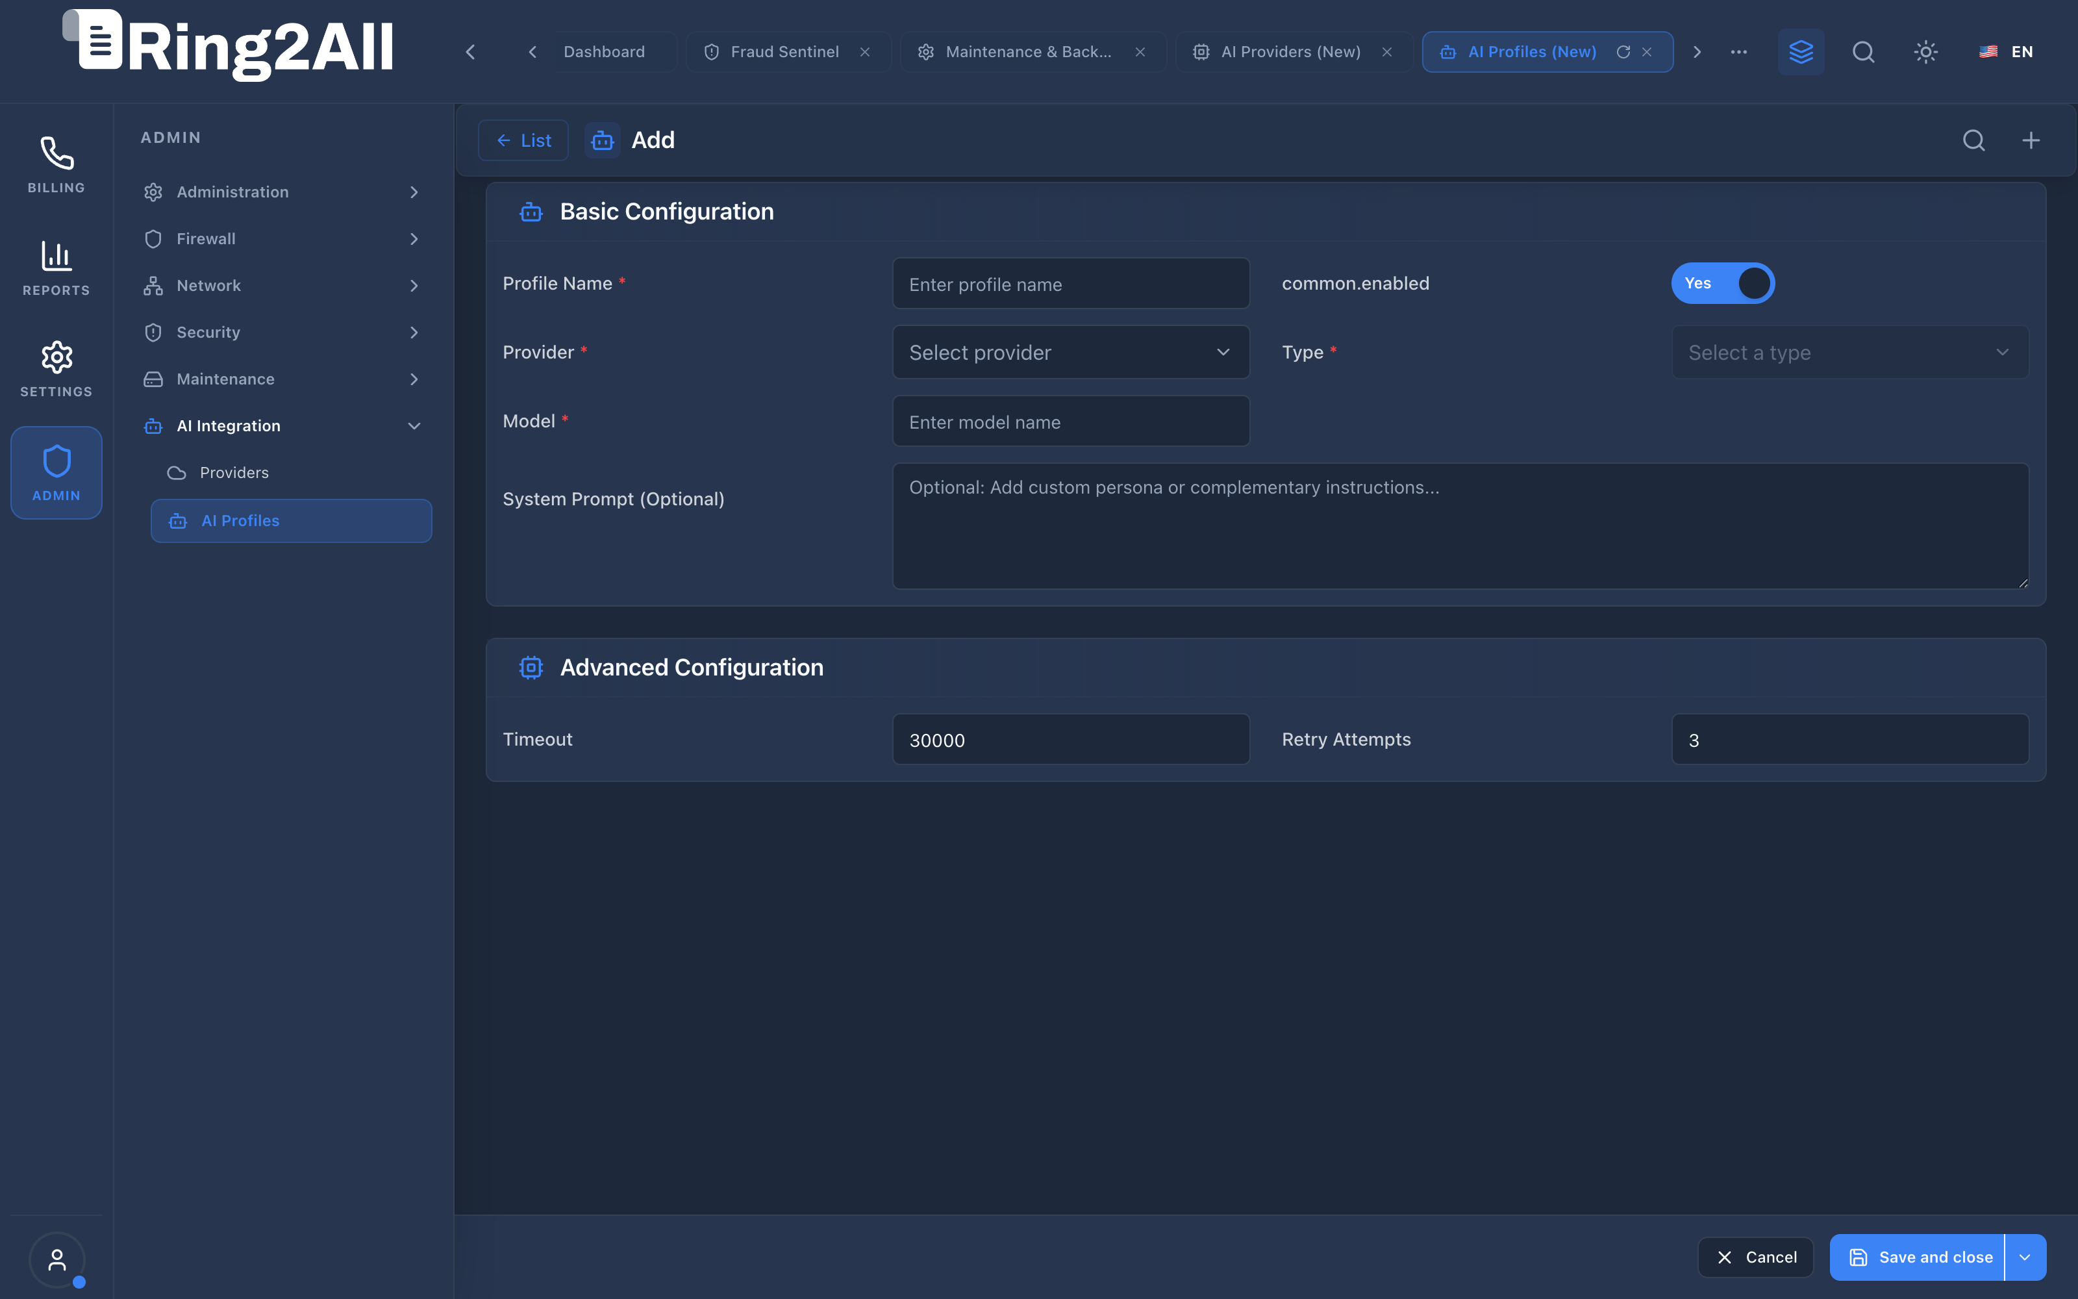Close the Maintenance & Back... tab
The width and height of the screenshot is (2078, 1299).
(1140, 51)
